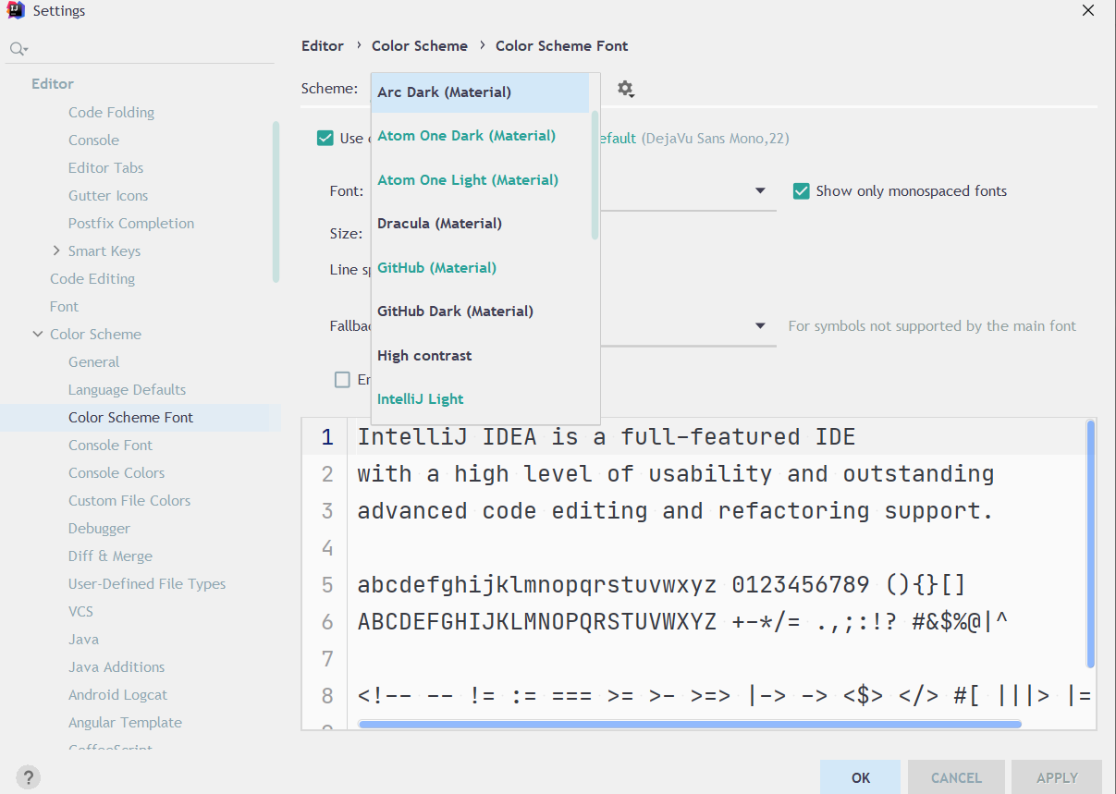
Task: Click the APPLY button
Action: coord(1057,777)
